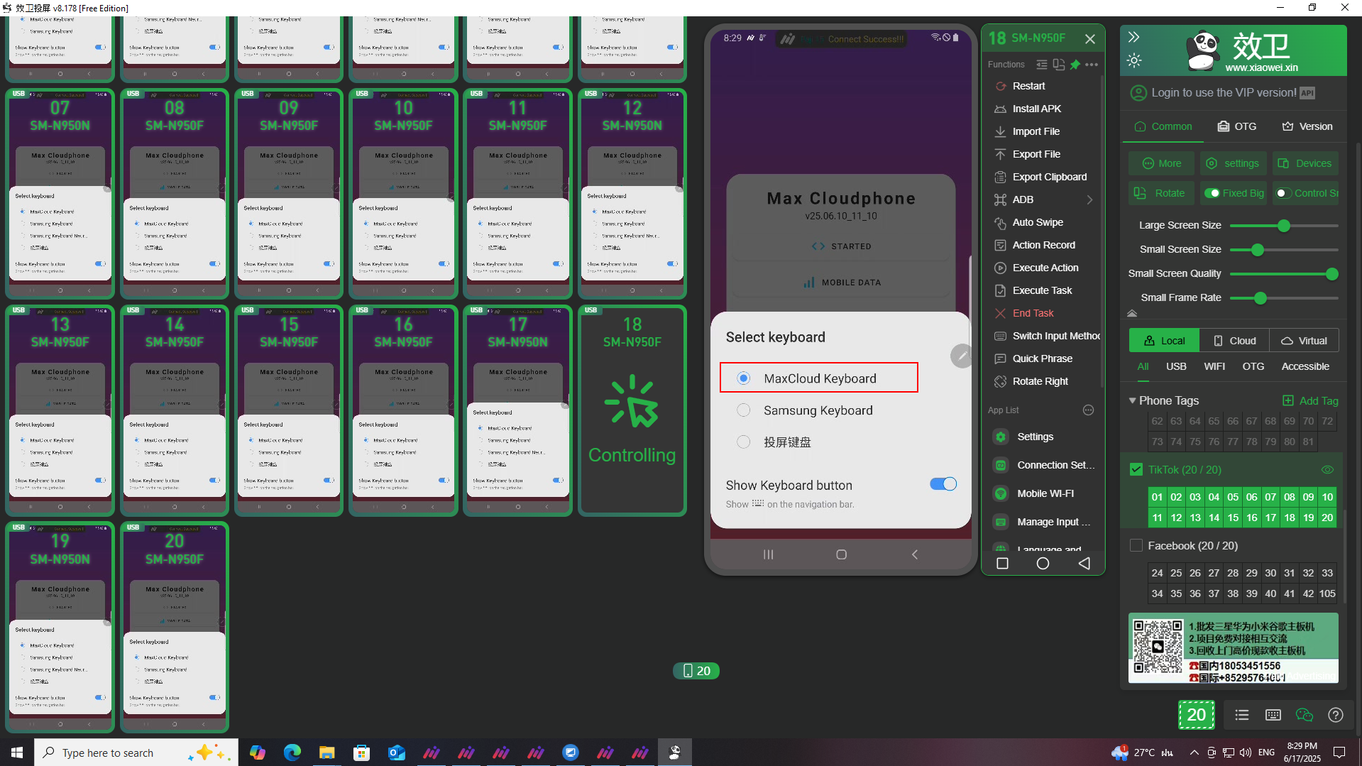Screen dimensions: 1362x766
Task: Select device 20 SM-N950F thumbnail
Action: (175, 627)
